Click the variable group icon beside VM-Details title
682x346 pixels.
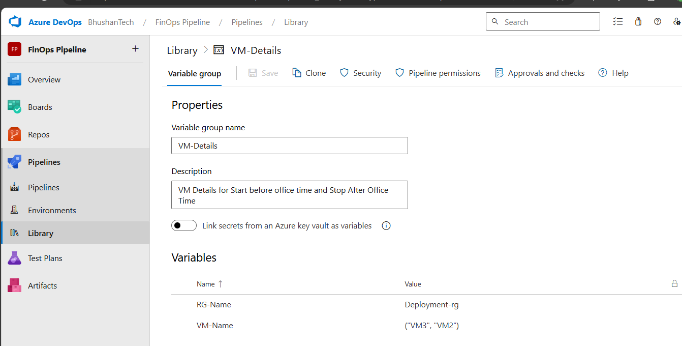(219, 50)
